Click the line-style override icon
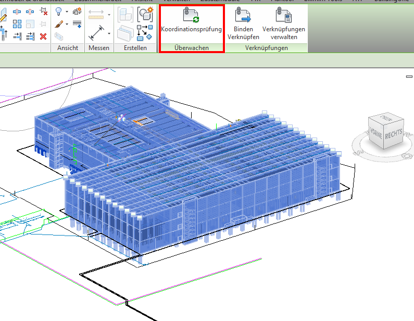 click(77, 24)
